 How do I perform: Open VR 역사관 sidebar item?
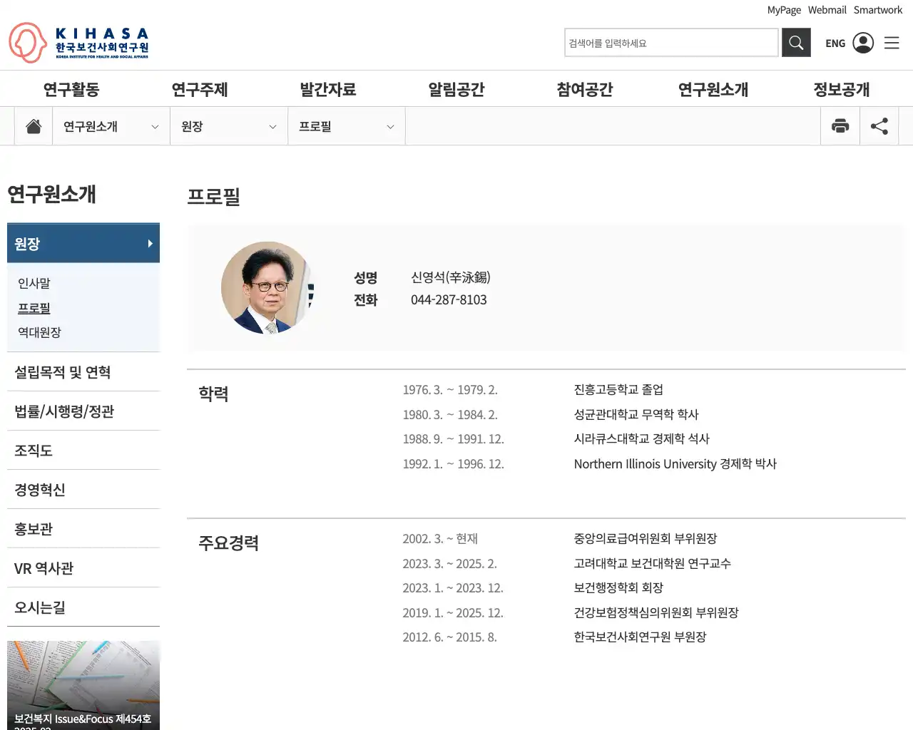[x=83, y=568]
